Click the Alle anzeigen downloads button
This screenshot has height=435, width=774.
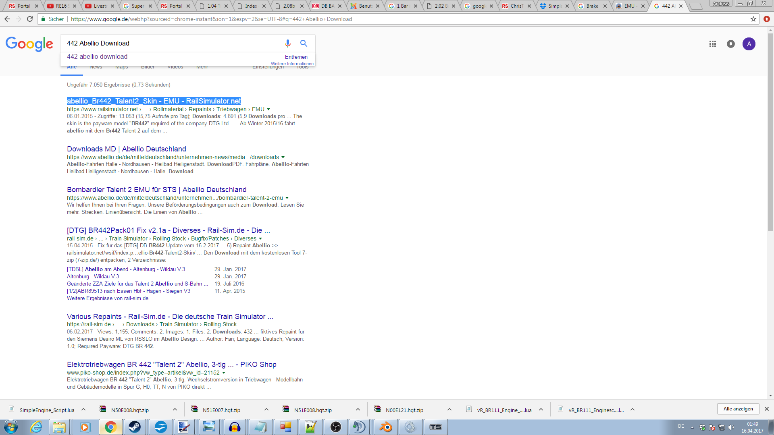pos(738,409)
